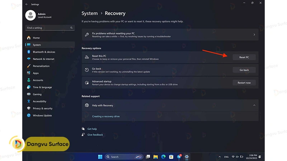Go to Windows Update page

42,116
